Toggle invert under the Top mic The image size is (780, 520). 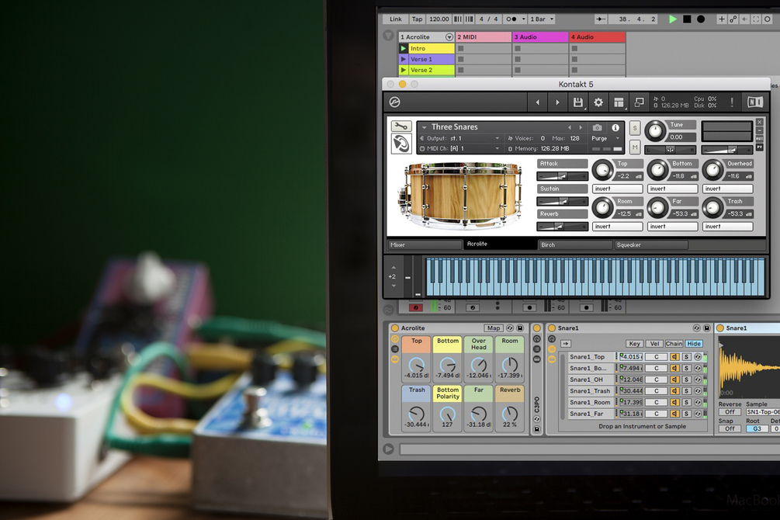pyautogui.click(x=617, y=189)
